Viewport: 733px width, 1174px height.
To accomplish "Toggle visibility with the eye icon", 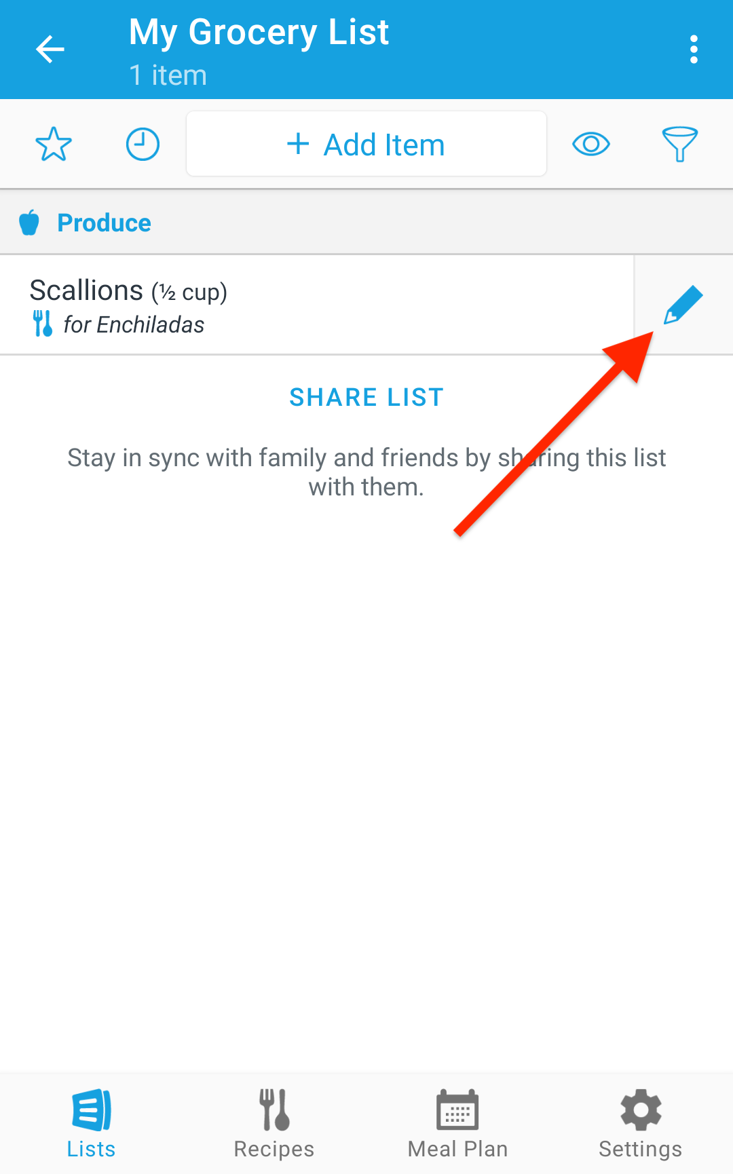I will coord(591,144).
